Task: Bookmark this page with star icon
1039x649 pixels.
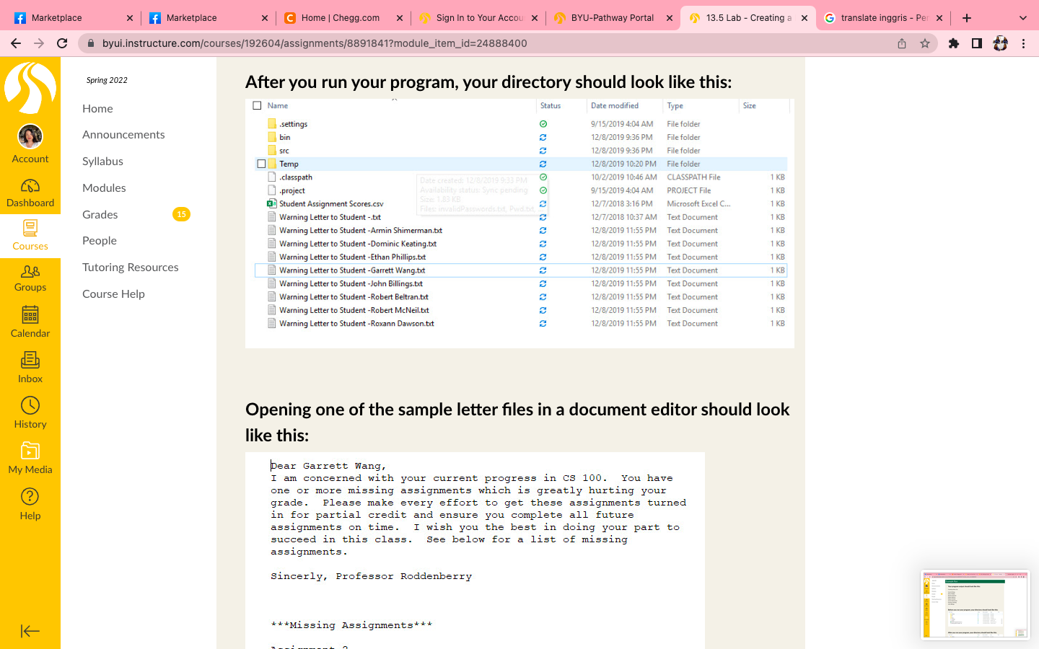Action: pos(925,43)
